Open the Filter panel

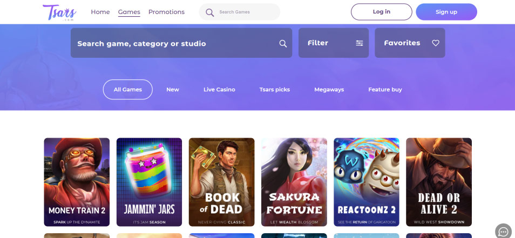coord(334,43)
